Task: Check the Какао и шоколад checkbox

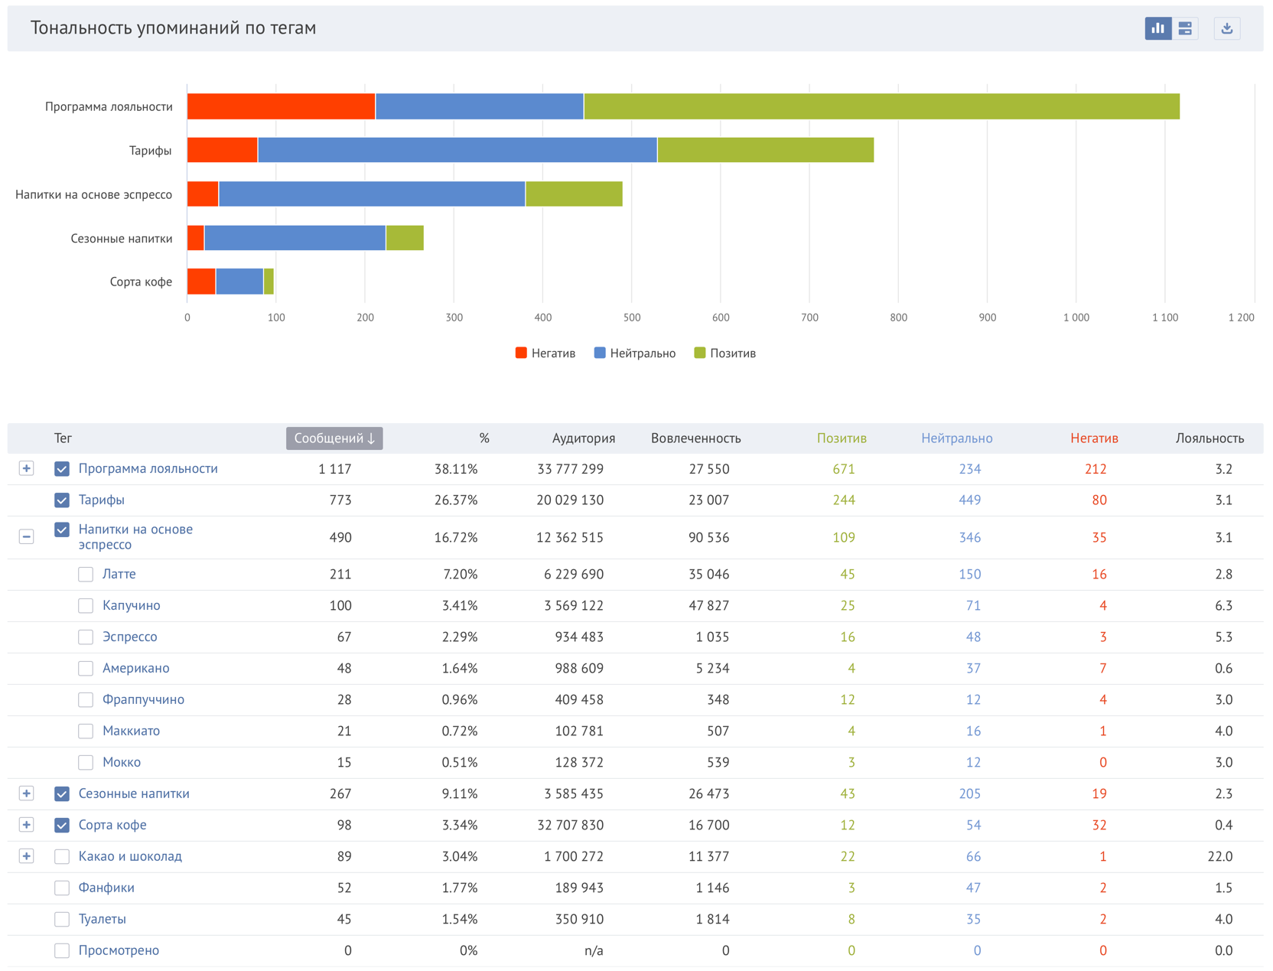Action: point(62,857)
